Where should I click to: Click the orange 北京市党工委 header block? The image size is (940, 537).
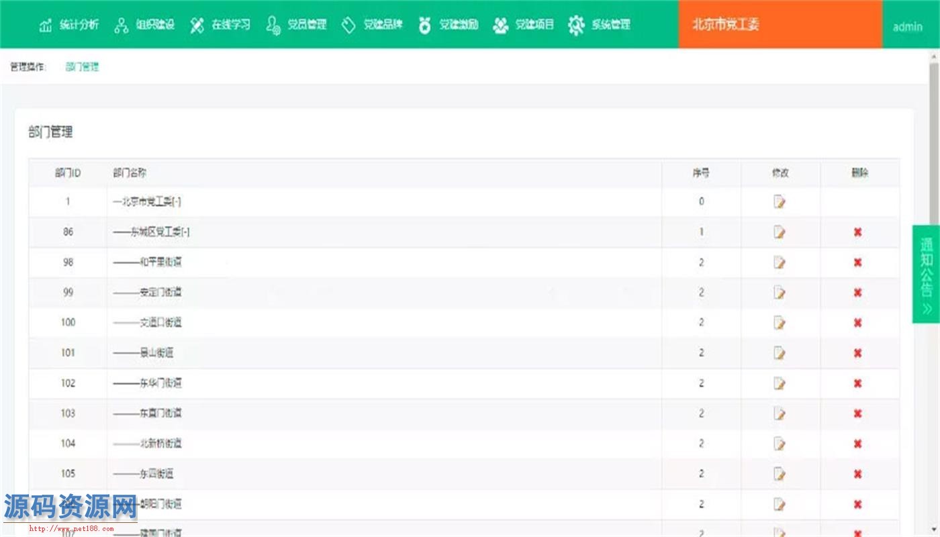click(x=780, y=24)
